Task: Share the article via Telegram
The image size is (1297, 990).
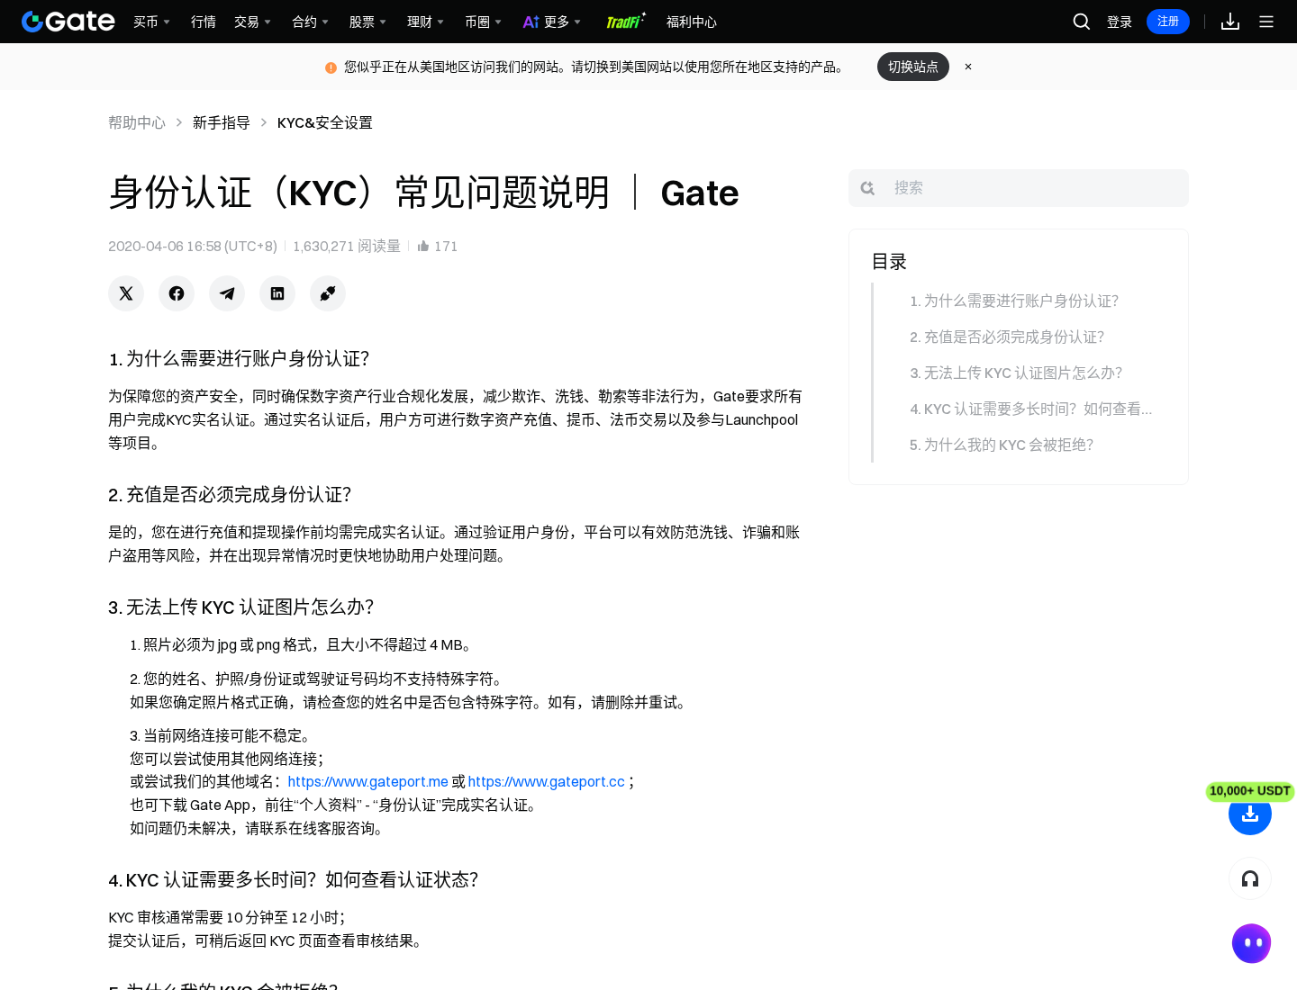Action: click(227, 293)
